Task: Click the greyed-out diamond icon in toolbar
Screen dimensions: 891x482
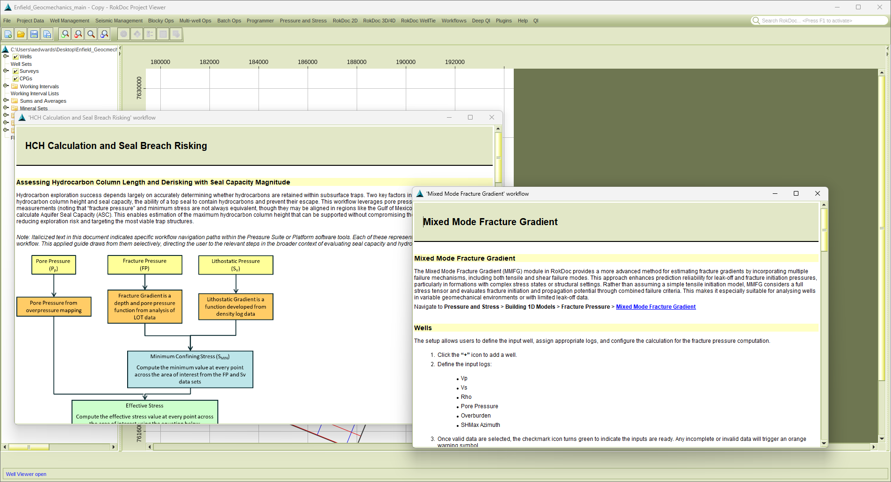Action: 137,34
